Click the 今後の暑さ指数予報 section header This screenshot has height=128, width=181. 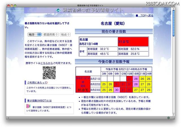point(114,62)
